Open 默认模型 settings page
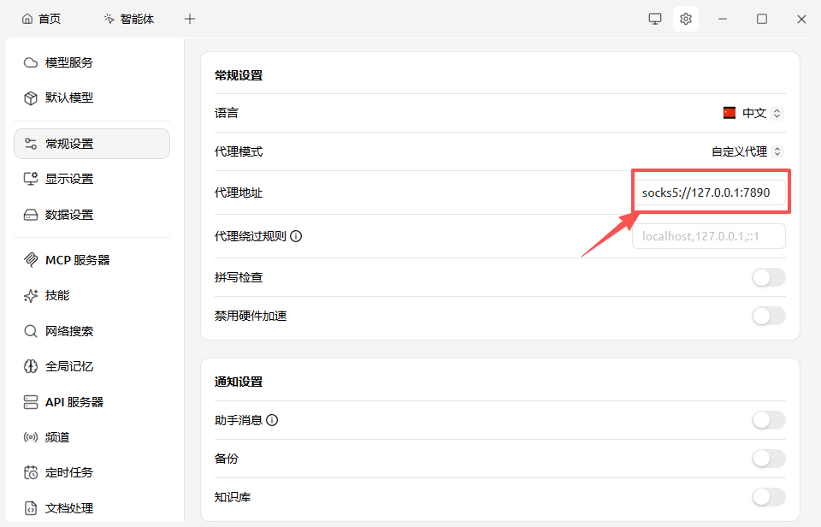 coord(92,98)
